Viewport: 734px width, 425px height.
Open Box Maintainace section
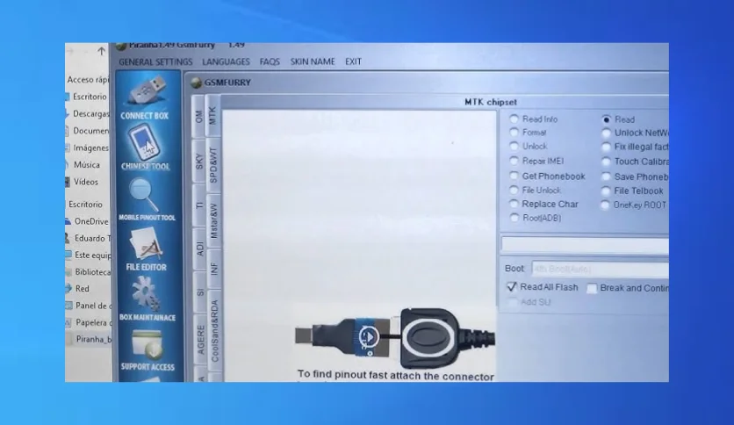tap(147, 299)
